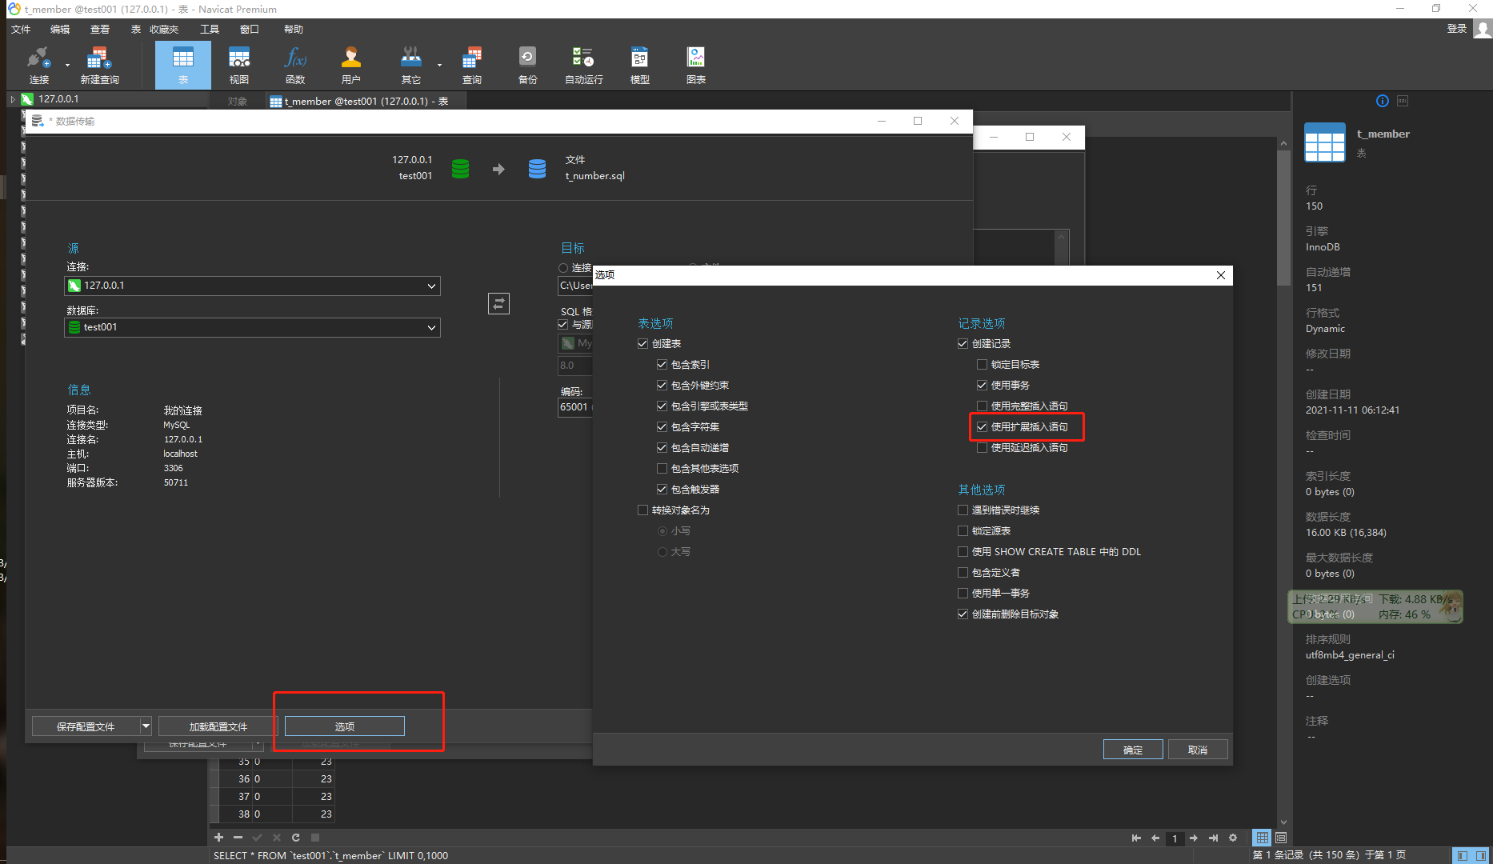The height and width of the screenshot is (864, 1493).
Task: Click the info icon in right panel
Action: (1382, 101)
